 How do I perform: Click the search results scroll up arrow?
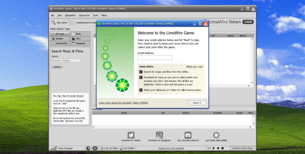point(252,39)
